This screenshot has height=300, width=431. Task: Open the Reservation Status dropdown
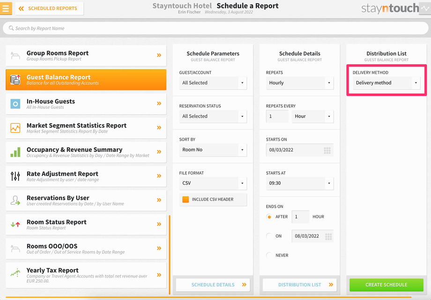pyautogui.click(x=213, y=116)
